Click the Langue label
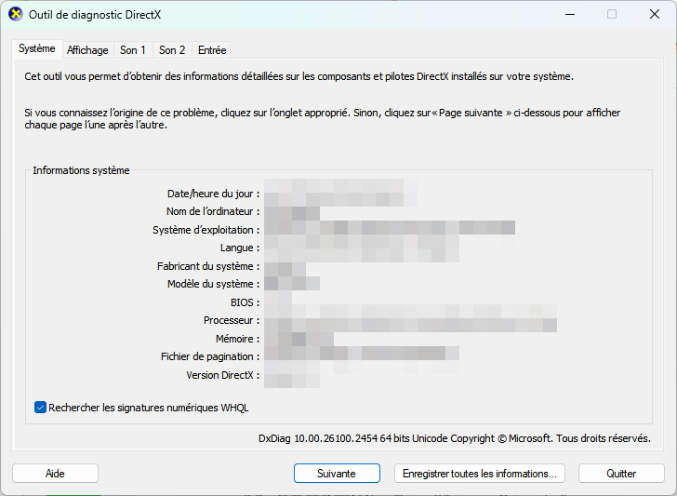The height and width of the screenshot is (496, 677). pos(240,248)
